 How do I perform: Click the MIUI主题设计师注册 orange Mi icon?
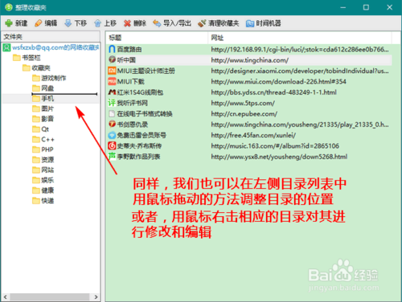pyautogui.click(x=112, y=71)
